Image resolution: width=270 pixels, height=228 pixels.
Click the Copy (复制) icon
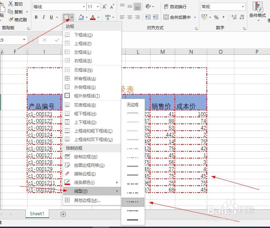point(11,12)
